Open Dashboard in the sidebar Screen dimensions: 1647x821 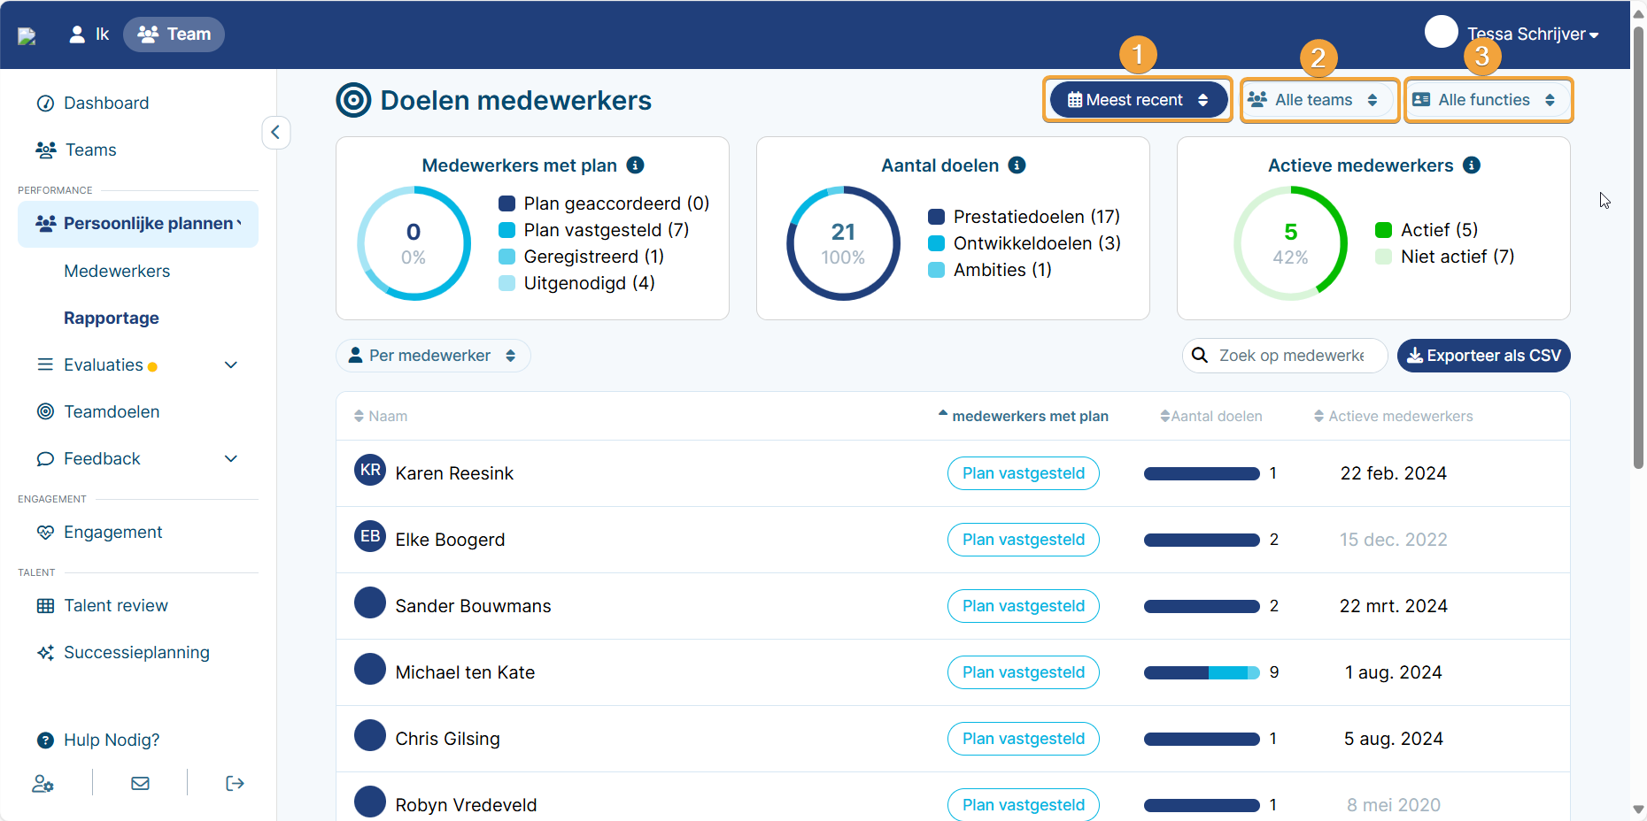(105, 104)
